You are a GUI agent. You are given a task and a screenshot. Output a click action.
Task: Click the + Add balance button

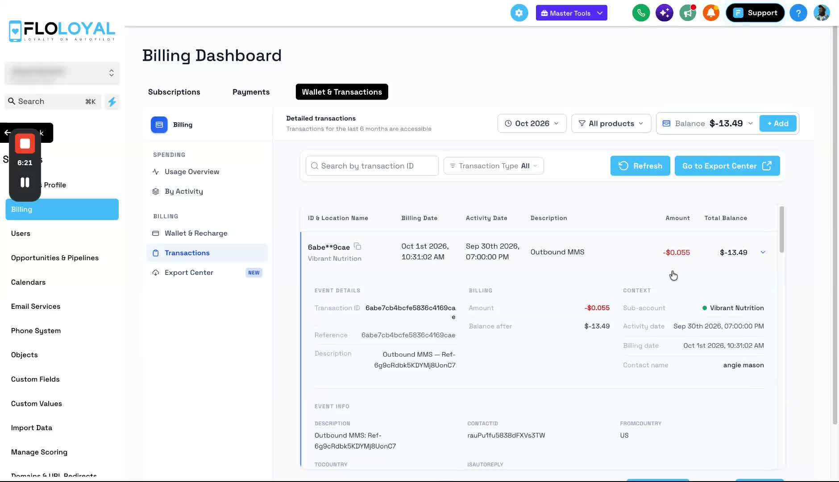click(778, 124)
